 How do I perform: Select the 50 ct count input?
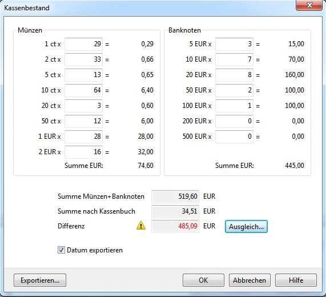point(83,121)
